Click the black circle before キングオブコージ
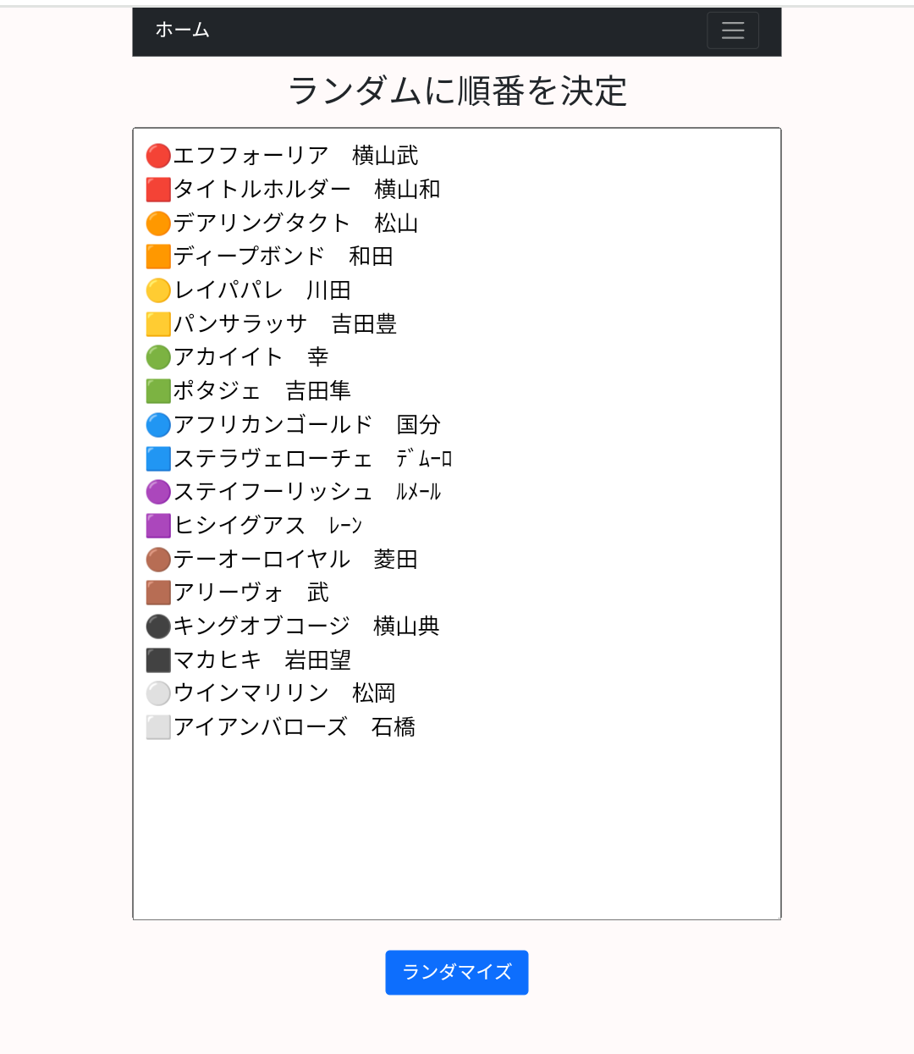Image resolution: width=914 pixels, height=1054 pixels. [158, 626]
